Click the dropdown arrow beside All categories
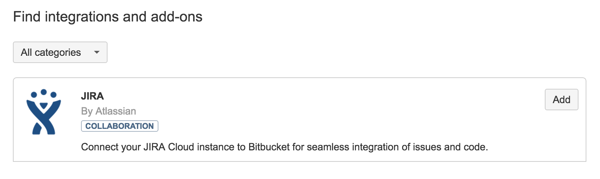The image size is (600, 179). coord(96,52)
